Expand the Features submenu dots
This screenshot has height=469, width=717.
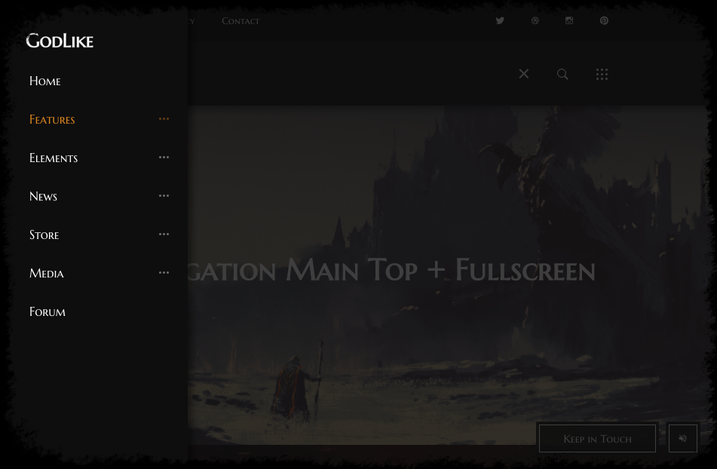pyautogui.click(x=164, y=119)
